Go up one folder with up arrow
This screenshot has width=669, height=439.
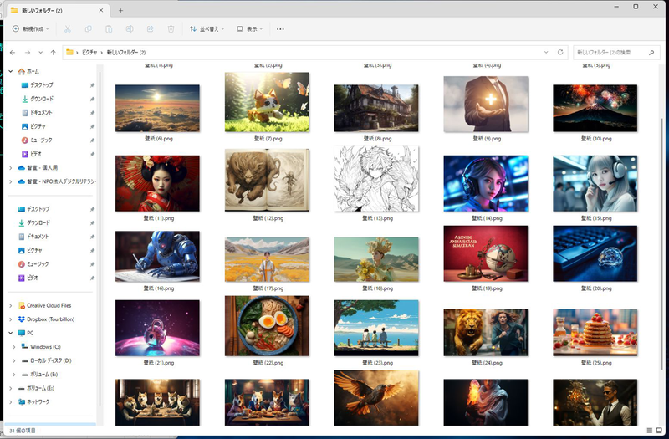pos(54,52)
